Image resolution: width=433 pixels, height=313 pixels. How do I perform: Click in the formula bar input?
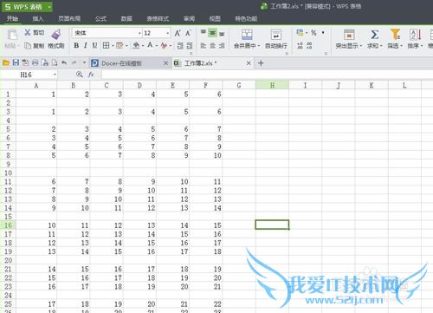pyautogui.click(x=267, y=75)
